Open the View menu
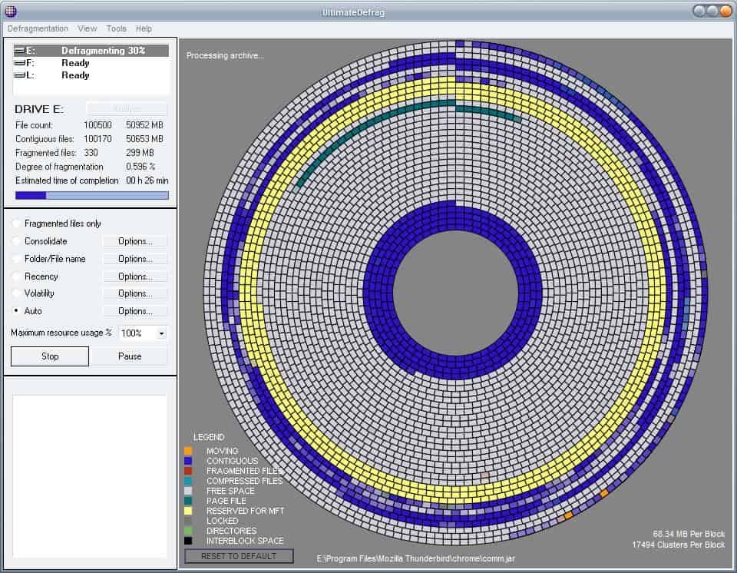Screen dimensions: 737x573 point(88,28)
